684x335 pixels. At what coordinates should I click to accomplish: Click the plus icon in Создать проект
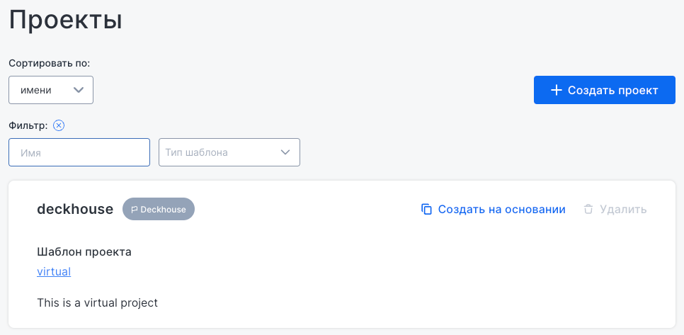[557, 90]
